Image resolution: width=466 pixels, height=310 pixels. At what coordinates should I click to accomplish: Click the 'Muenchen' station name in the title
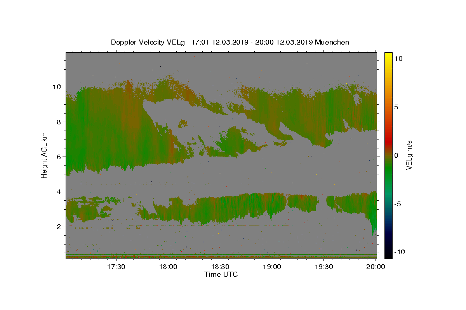tap(332, 42)
